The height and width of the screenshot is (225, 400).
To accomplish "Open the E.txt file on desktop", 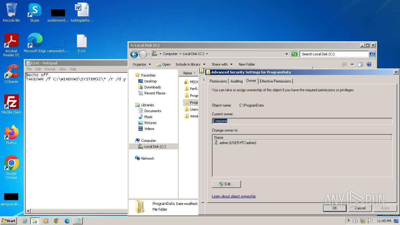I will [82, 43].
